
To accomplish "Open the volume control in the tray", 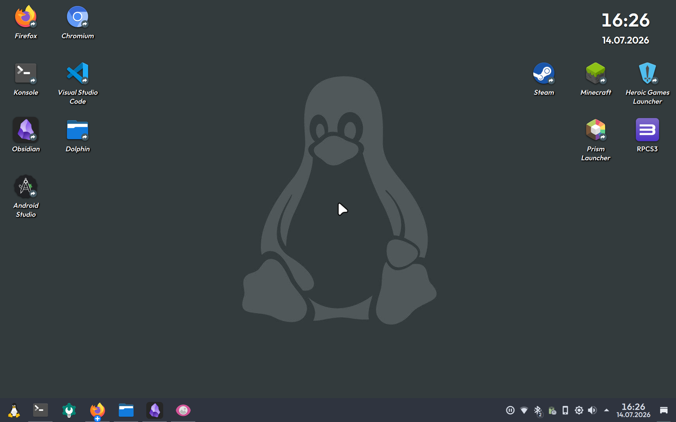I will 592,410.
